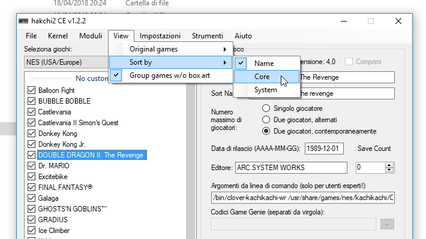Maximize the hakchi2 CE window
This screenshot has height=239, width=426.
(371, 21)
